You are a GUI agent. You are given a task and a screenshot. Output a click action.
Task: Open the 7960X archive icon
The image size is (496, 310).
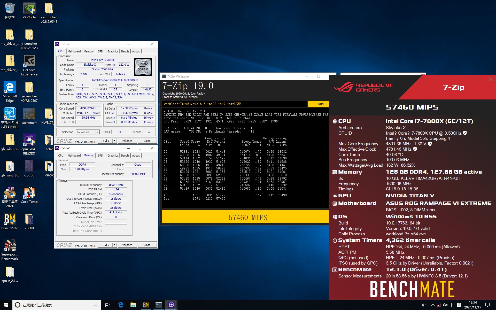click(49, 169)
